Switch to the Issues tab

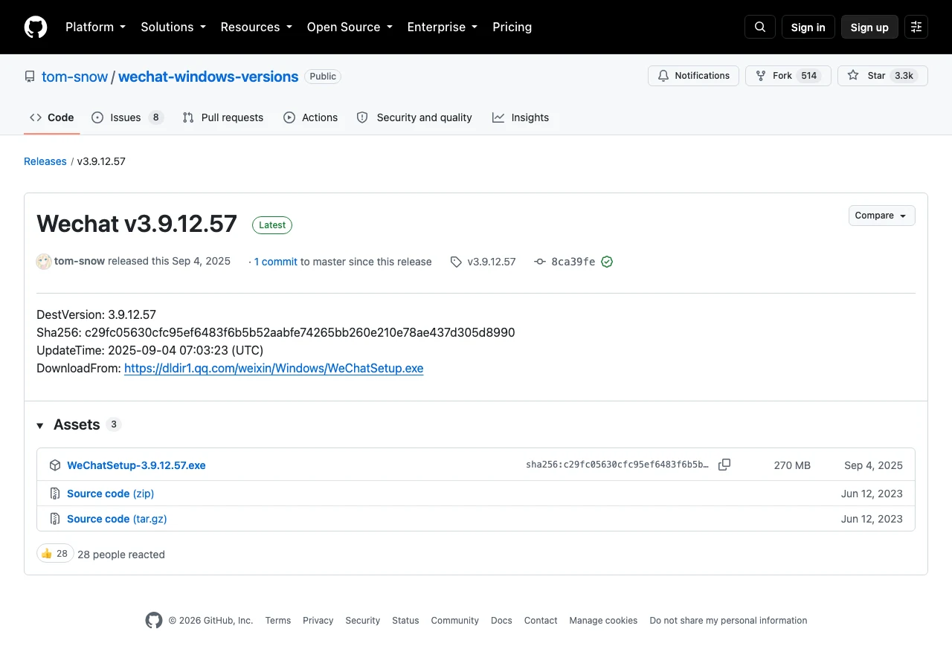pos(127,117)
